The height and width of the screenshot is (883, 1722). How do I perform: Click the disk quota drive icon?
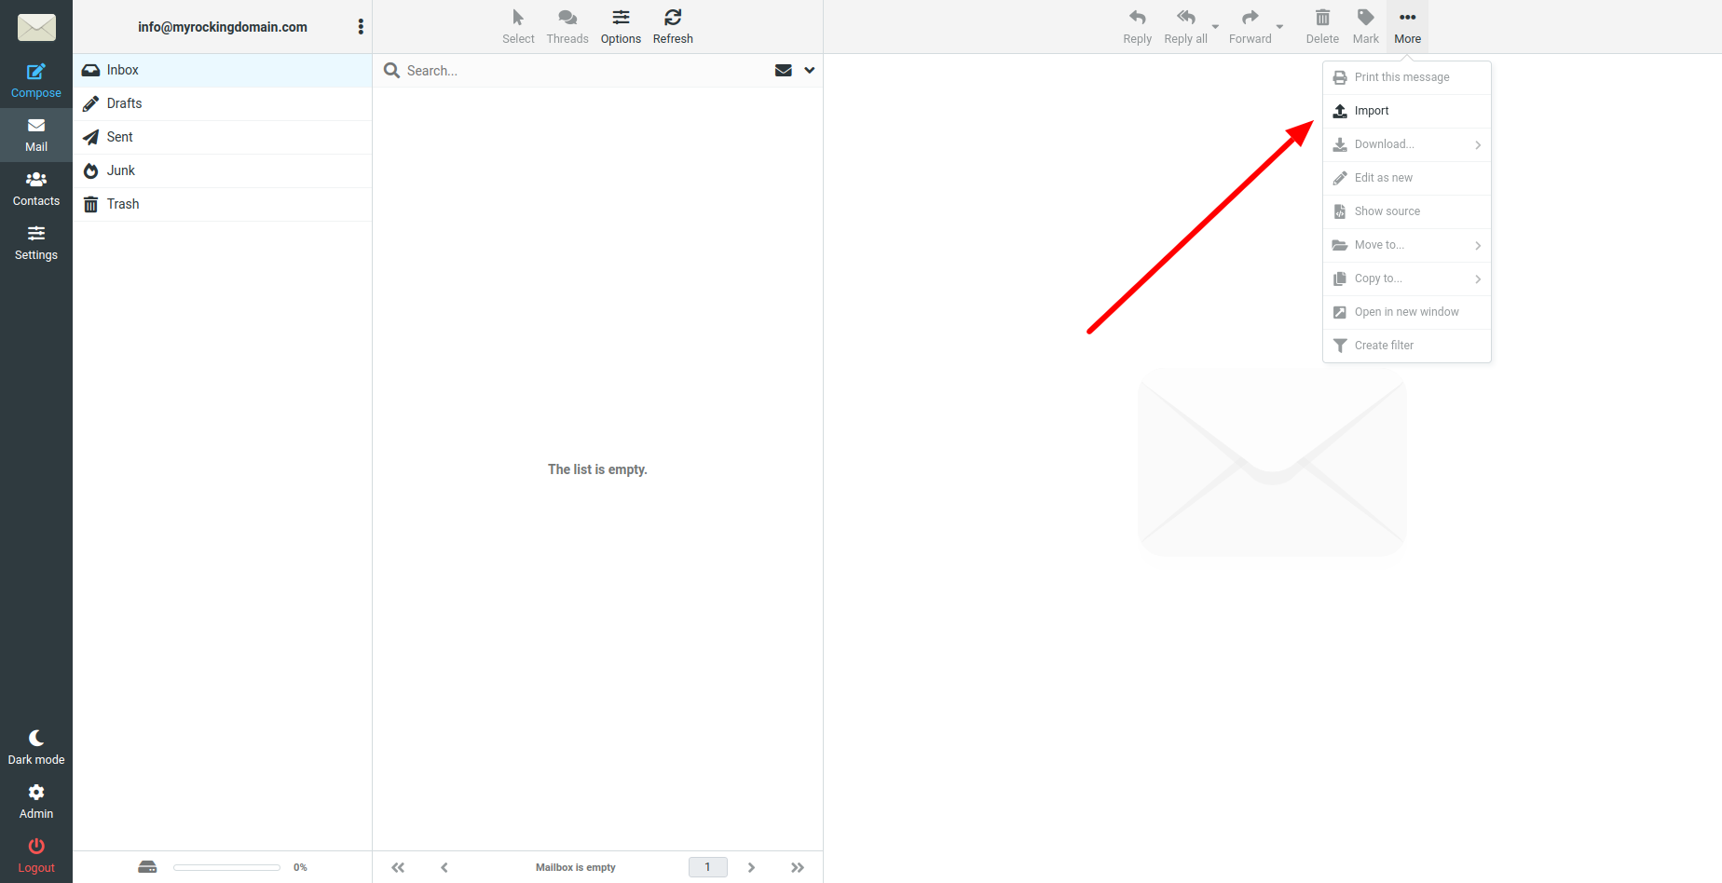[147, 867]
